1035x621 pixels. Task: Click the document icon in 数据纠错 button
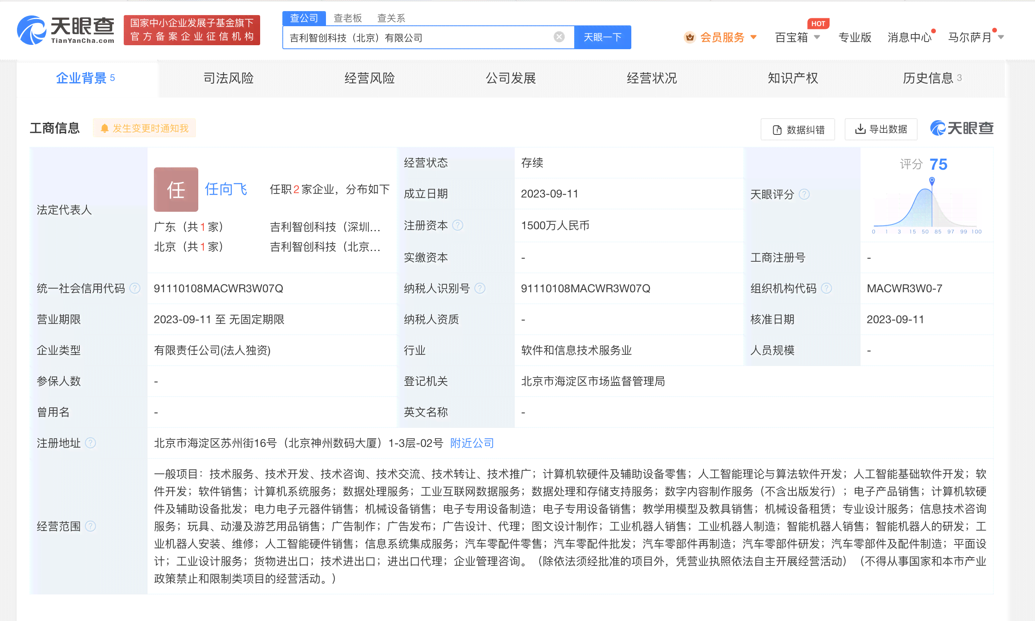tap(777, 130)
